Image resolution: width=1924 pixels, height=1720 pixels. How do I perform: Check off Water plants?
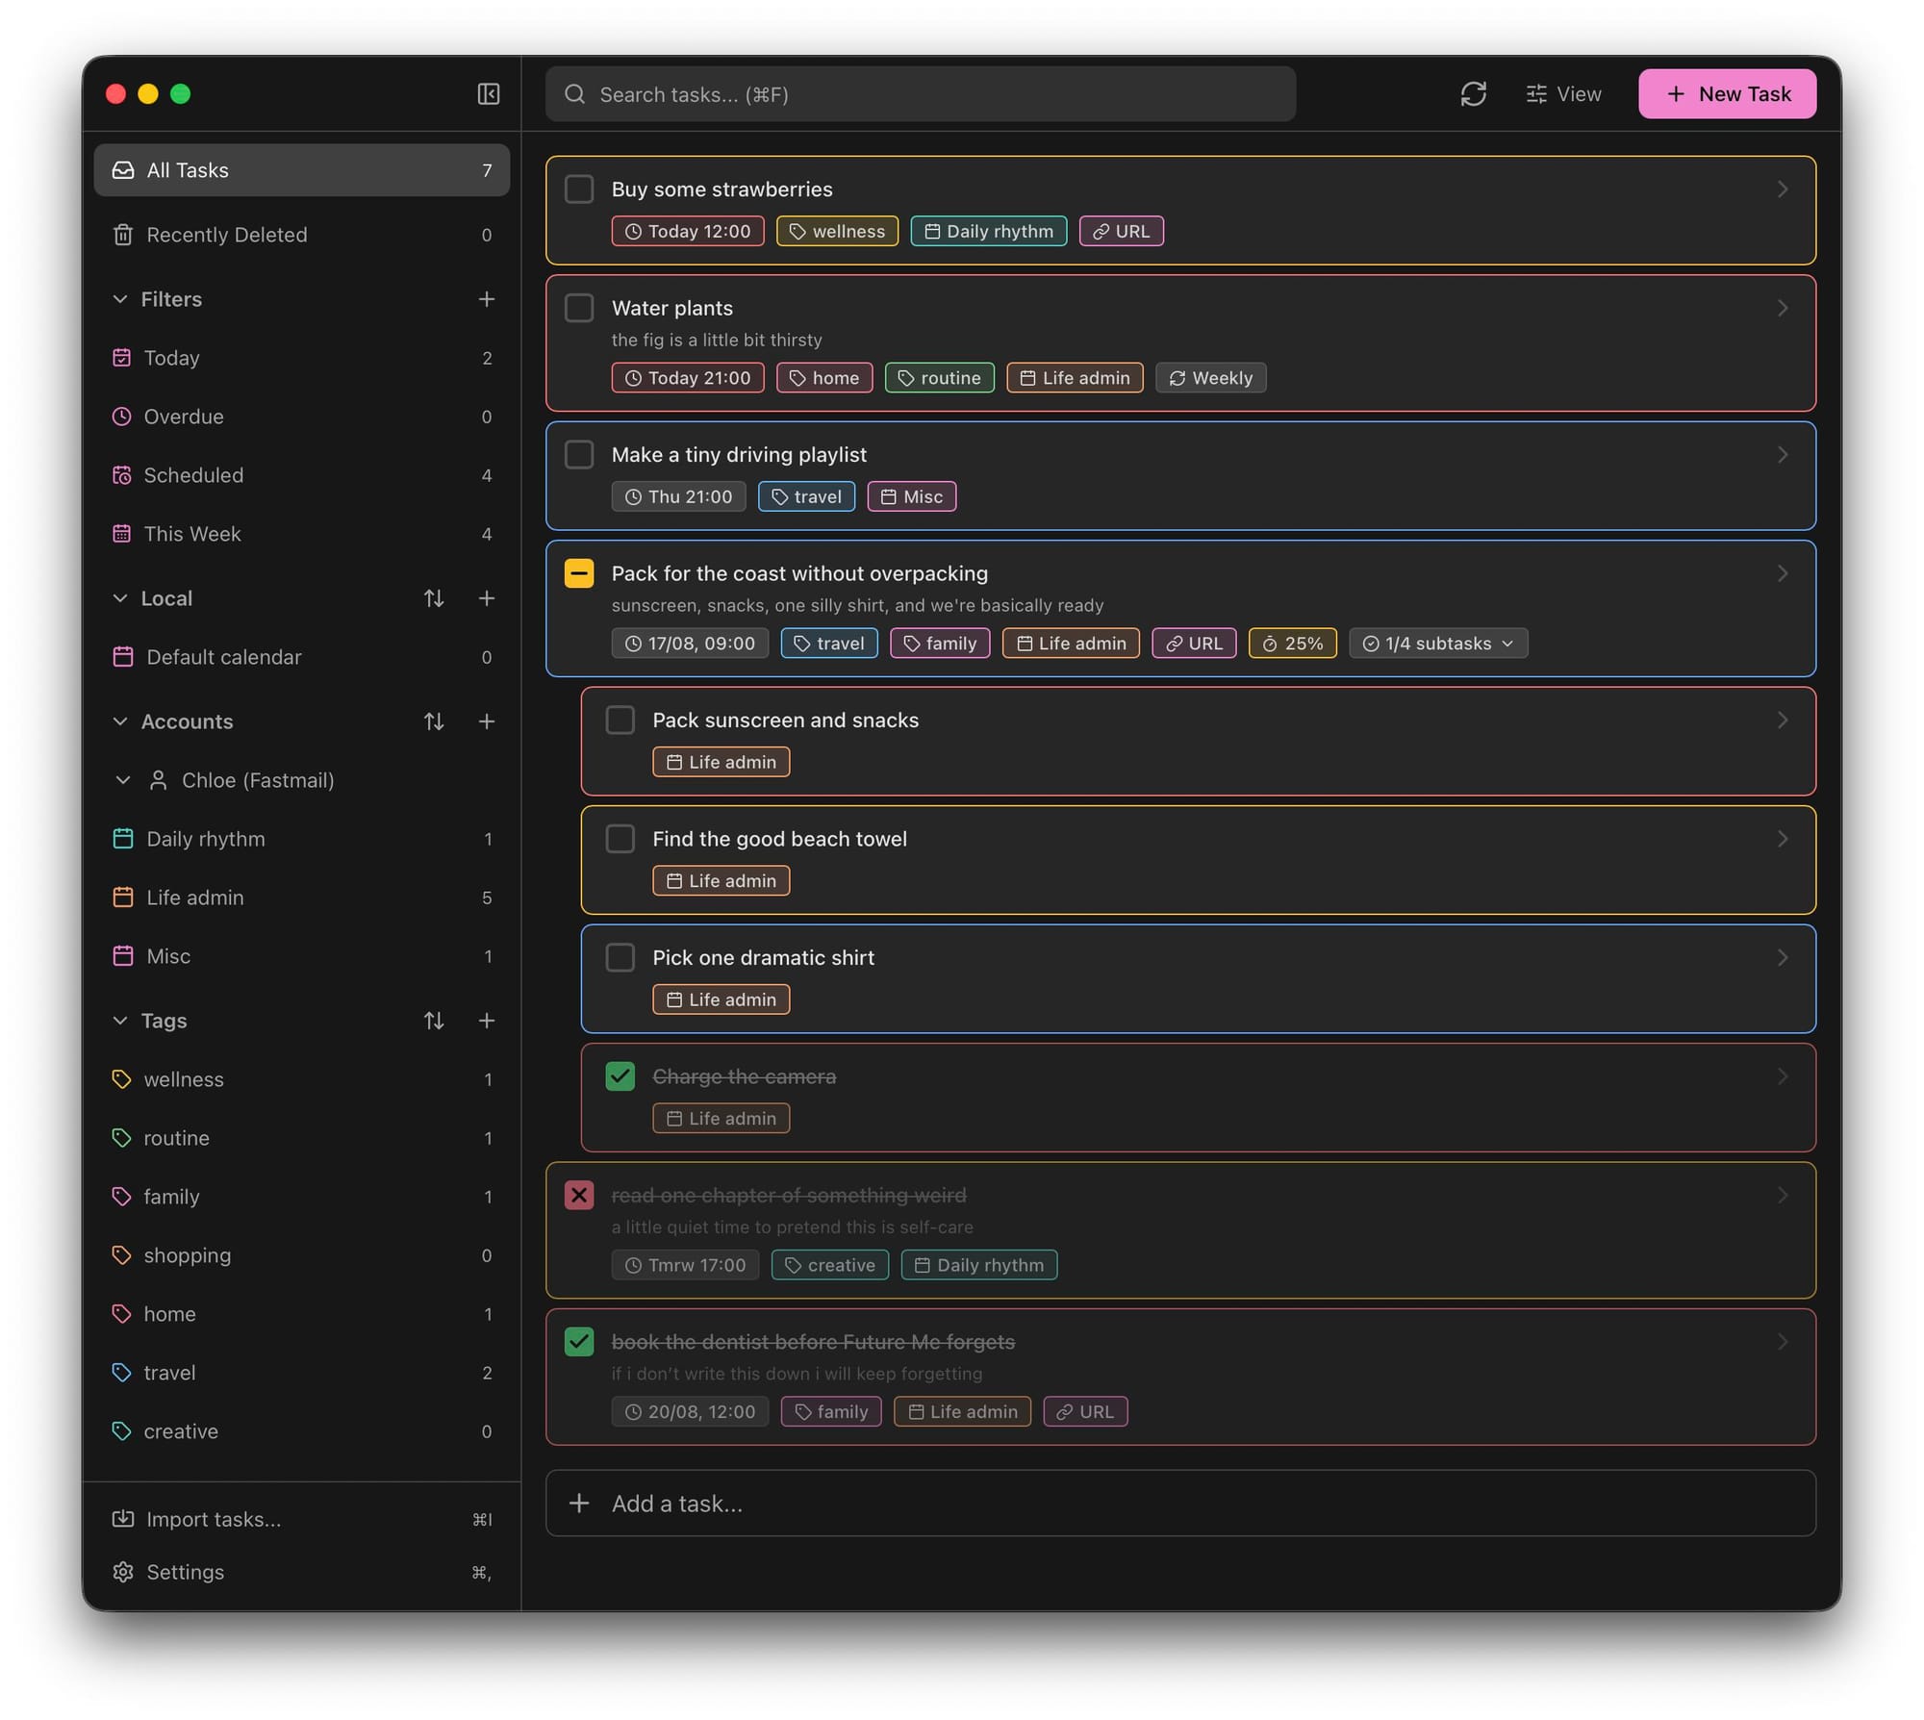click(x=579, y=308)
